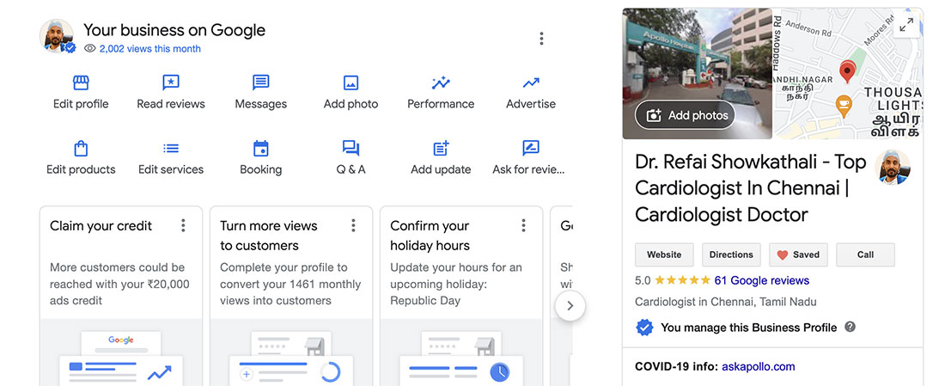Click the Add photo icon
Viewport: 945px width, 386px height.
(x=351, y=83)
